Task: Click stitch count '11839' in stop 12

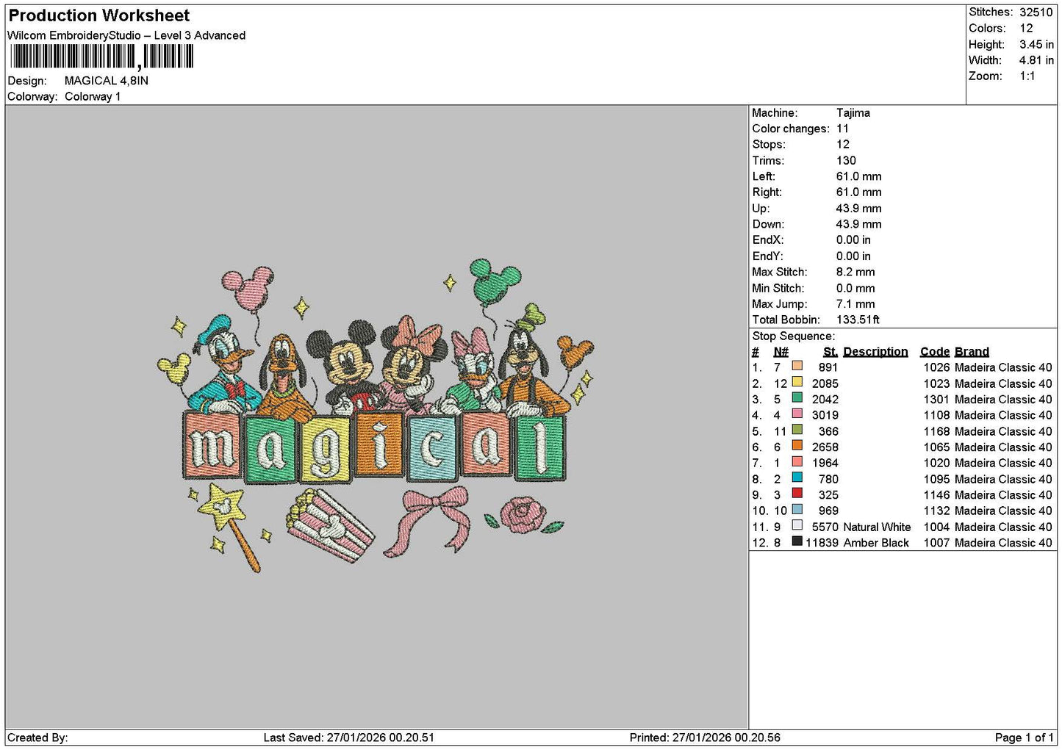Action: pos(822,544)
